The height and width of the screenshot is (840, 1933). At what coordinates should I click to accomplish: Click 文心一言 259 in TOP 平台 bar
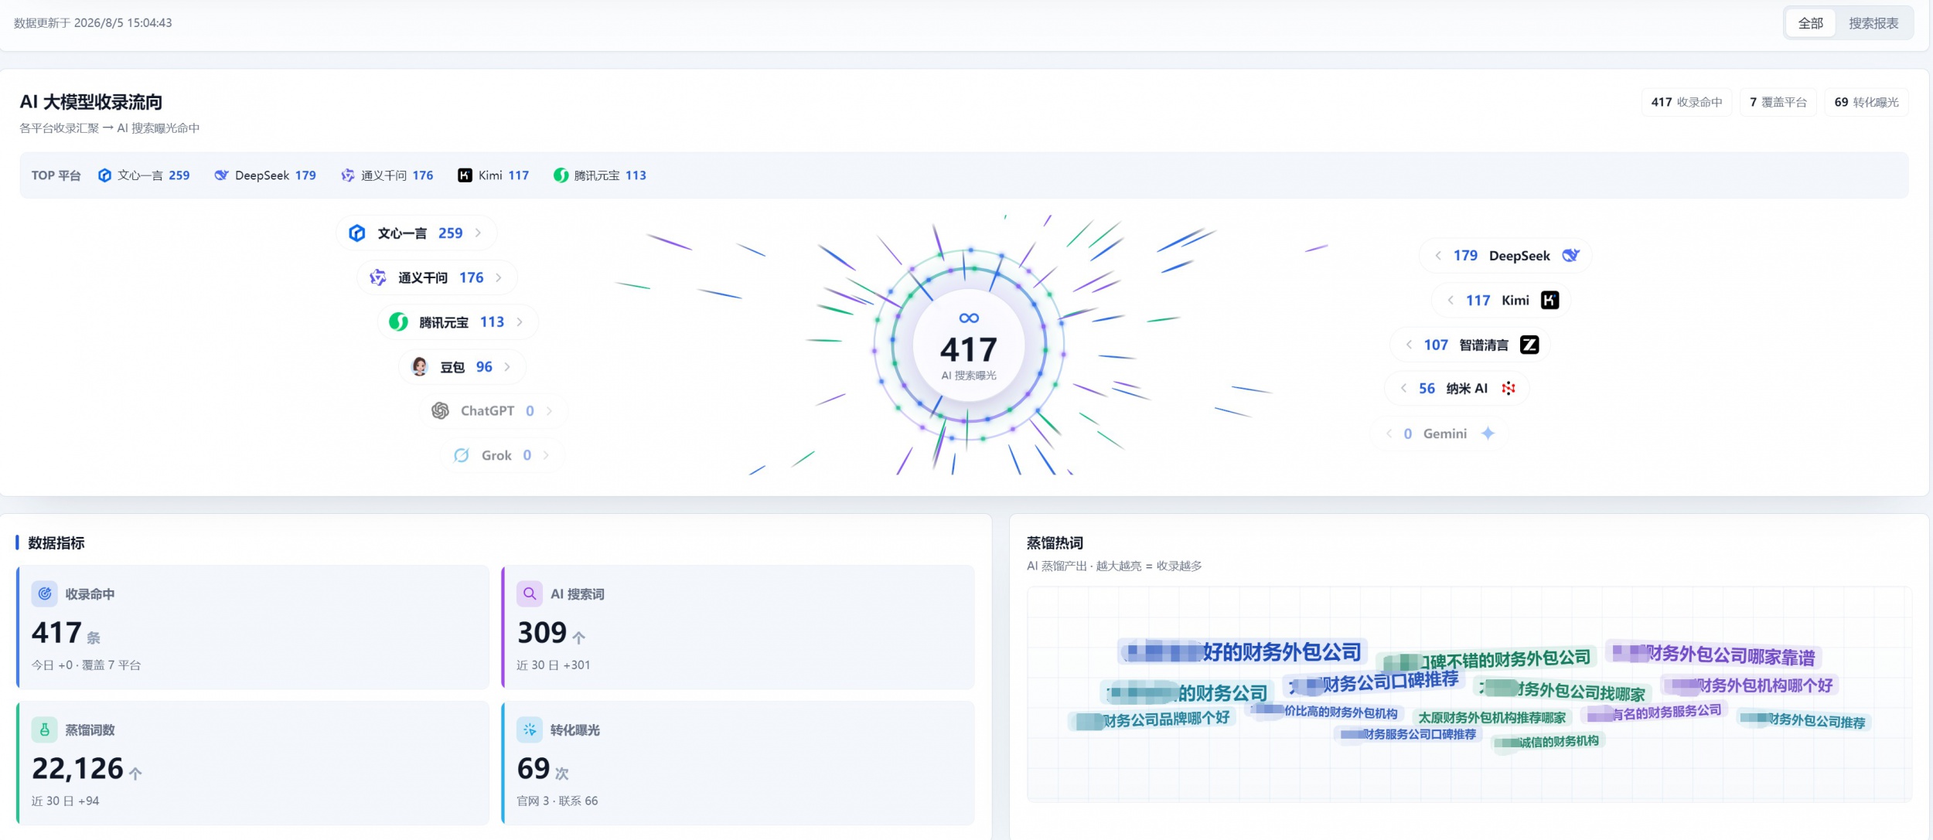[144, 175]
